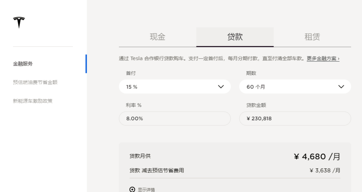Click the 贷款 减去预估节省费用 label

(x=156, y=170)
